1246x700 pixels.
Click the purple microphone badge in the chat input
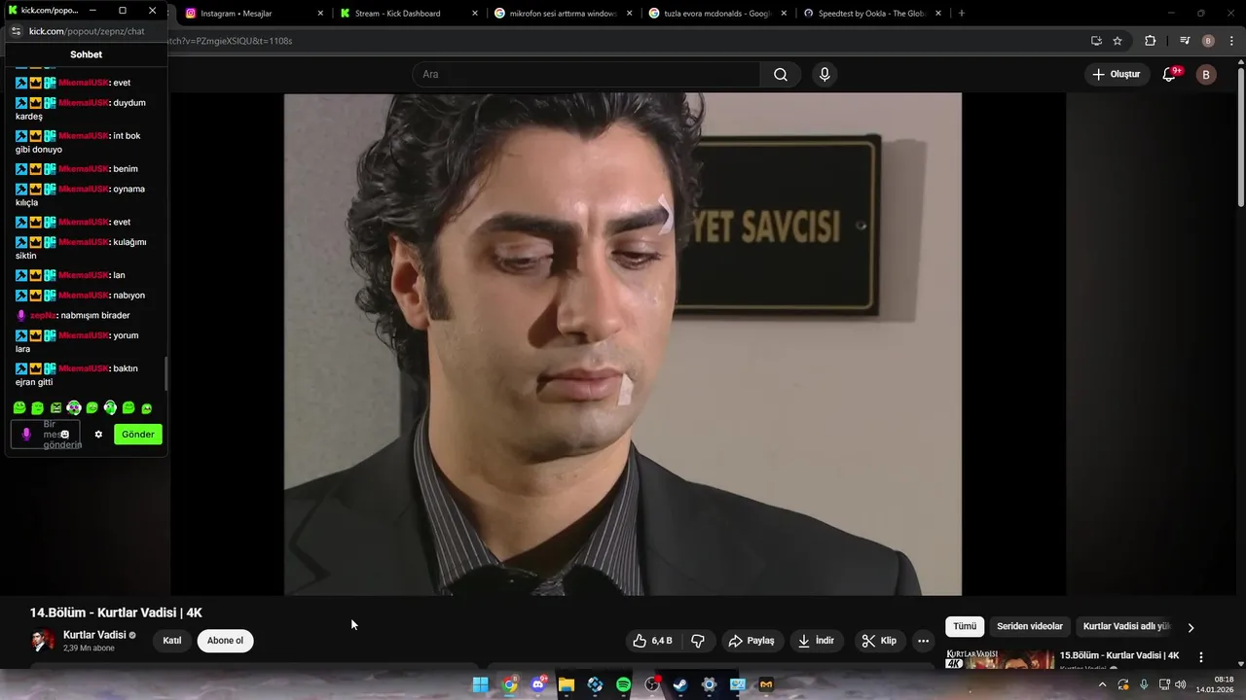26,434
